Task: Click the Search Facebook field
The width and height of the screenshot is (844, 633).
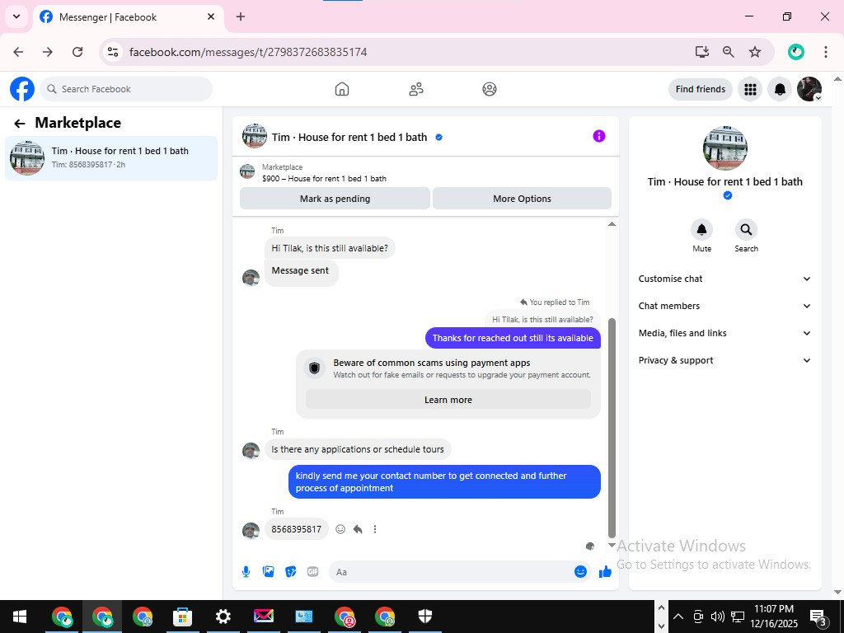Action: pos(126,89)
